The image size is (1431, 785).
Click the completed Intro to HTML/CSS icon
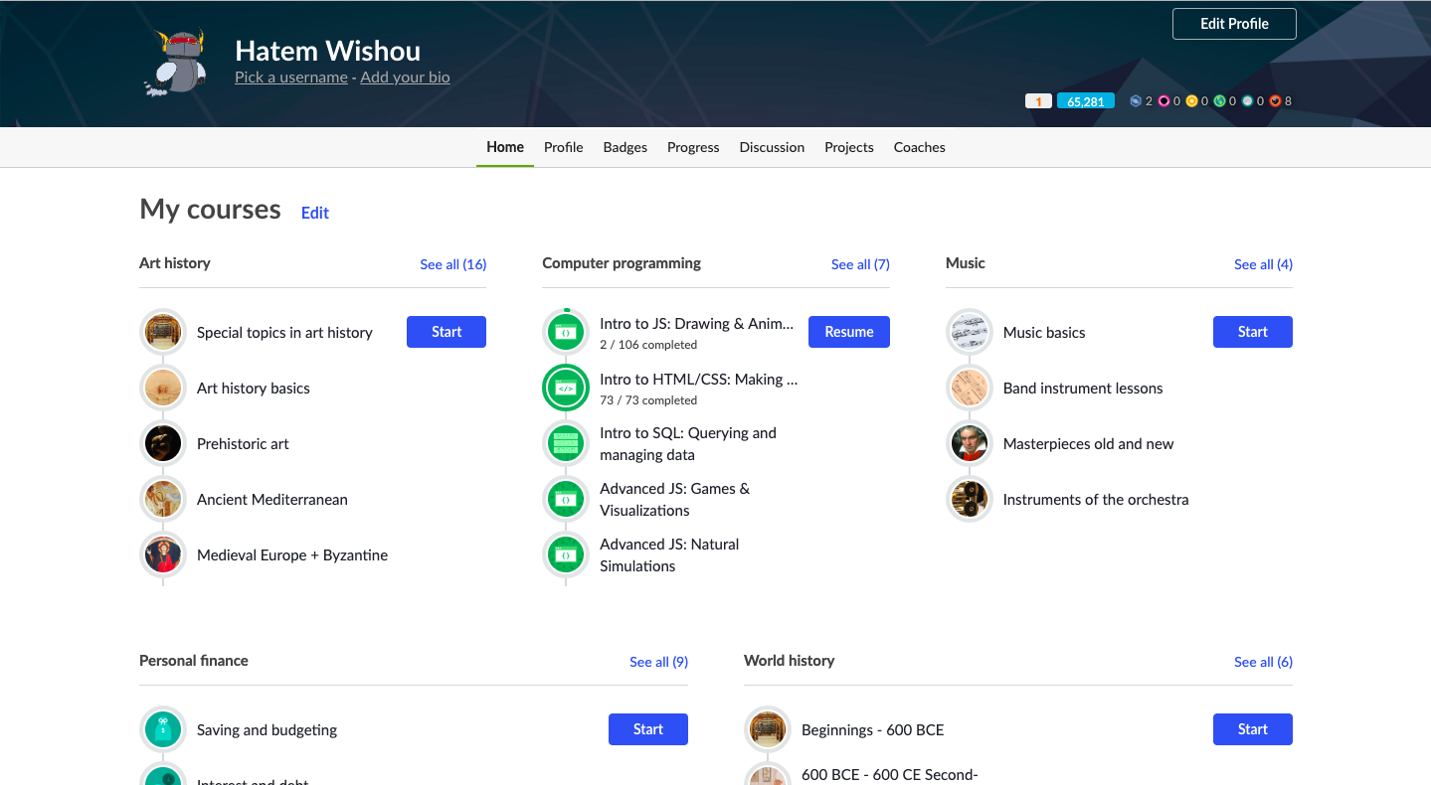click(566, 388)
